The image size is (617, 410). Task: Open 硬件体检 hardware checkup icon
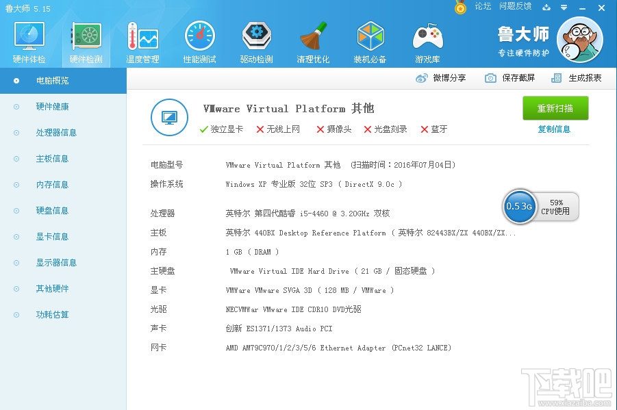click(x=29, y=36)
